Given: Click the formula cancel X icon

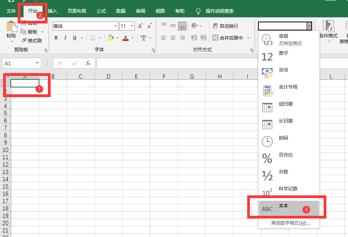Looking at the screenshot, I should 60,63.
